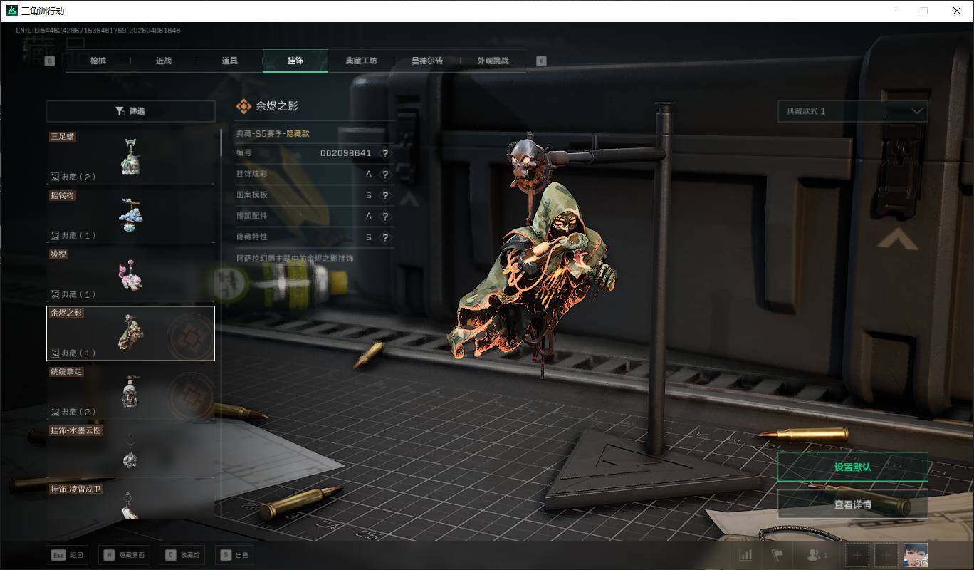Click the flag icon in bottom bar
This screenshot has width=974, height=570.
coord(777,555)
